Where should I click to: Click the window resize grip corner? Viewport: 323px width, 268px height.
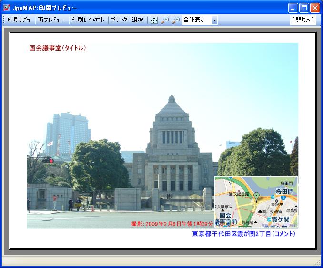click(318, 263)
